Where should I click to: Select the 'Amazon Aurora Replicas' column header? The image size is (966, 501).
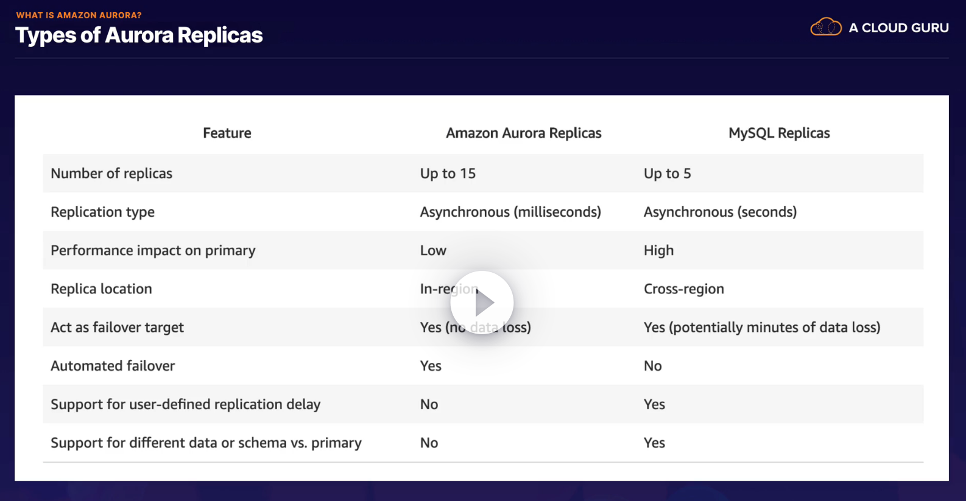[523, 133]
